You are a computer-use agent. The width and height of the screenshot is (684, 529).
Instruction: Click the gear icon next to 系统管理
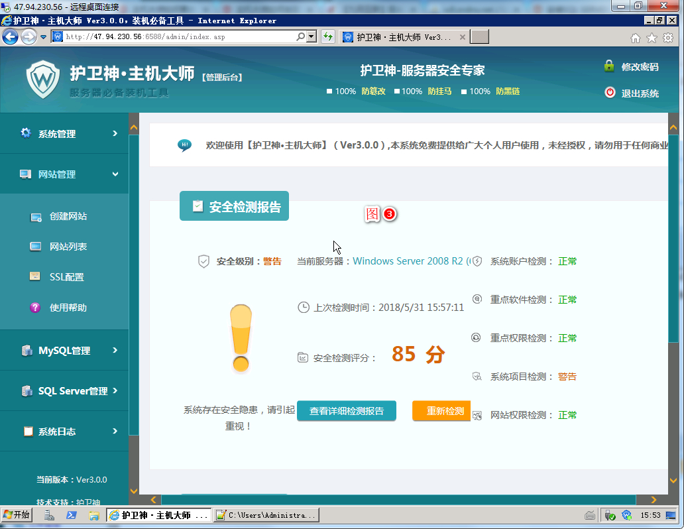click(26, 133)
